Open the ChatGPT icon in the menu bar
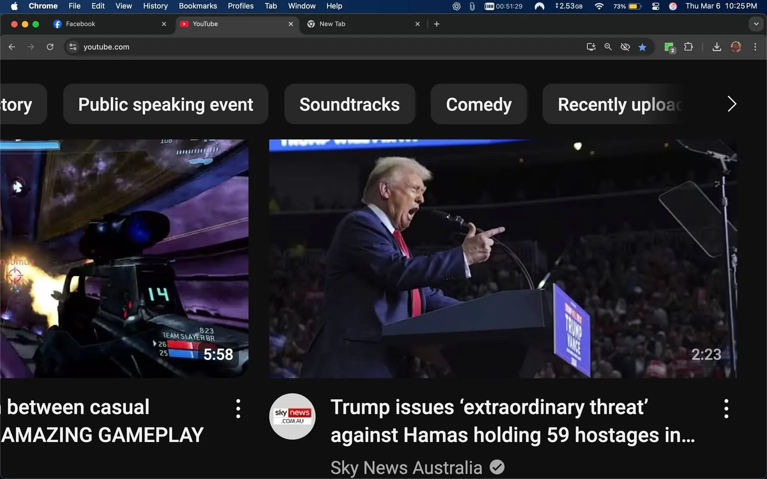Screen dimensions: 767x479 click(456, 6)
